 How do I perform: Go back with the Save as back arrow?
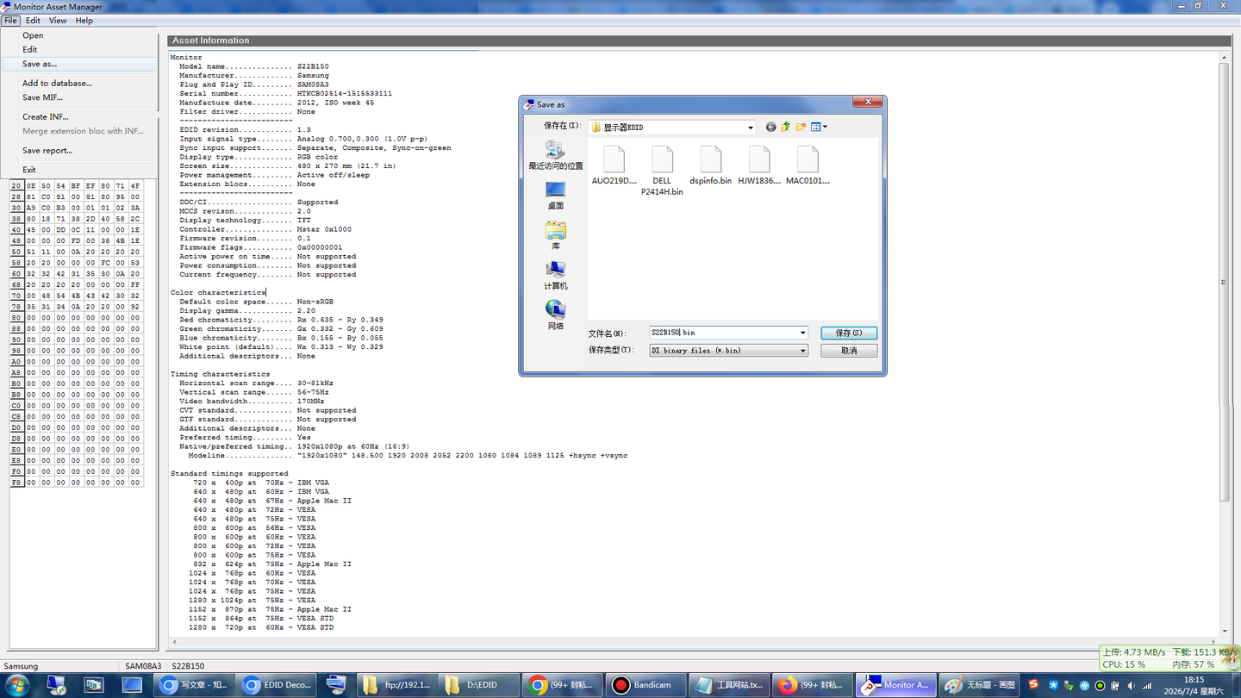tap(770, 127)
